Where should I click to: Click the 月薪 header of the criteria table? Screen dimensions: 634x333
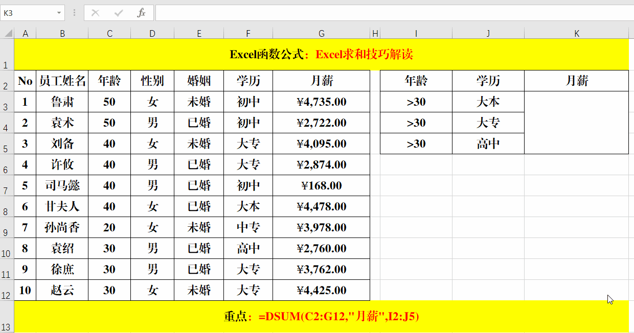pos(576,81)
